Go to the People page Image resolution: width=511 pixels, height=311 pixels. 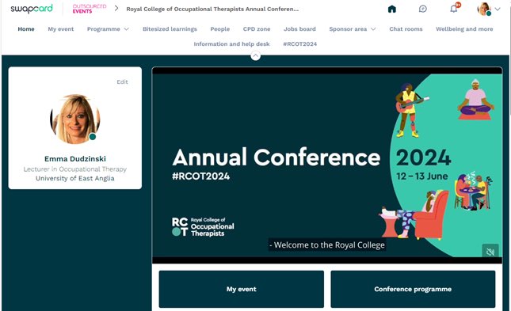pos(220,29)
